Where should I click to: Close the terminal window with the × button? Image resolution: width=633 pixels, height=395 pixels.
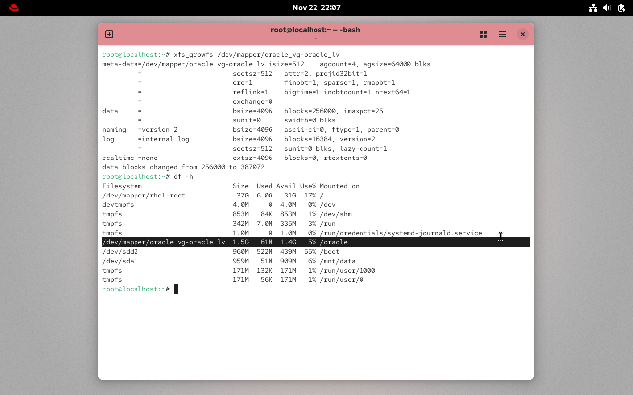tap(522, 34)
